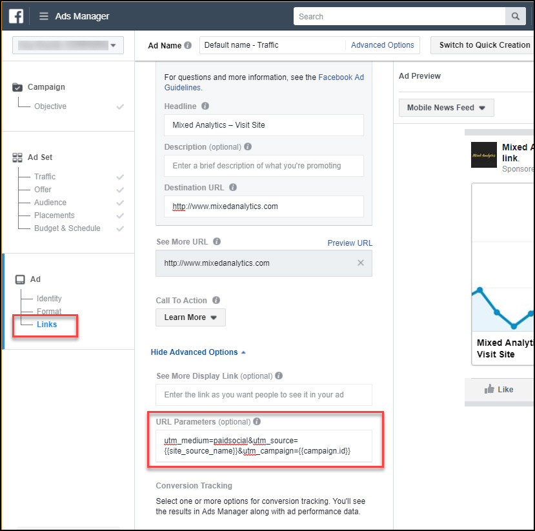Click the Ad Name input field

tap(271, 45)
